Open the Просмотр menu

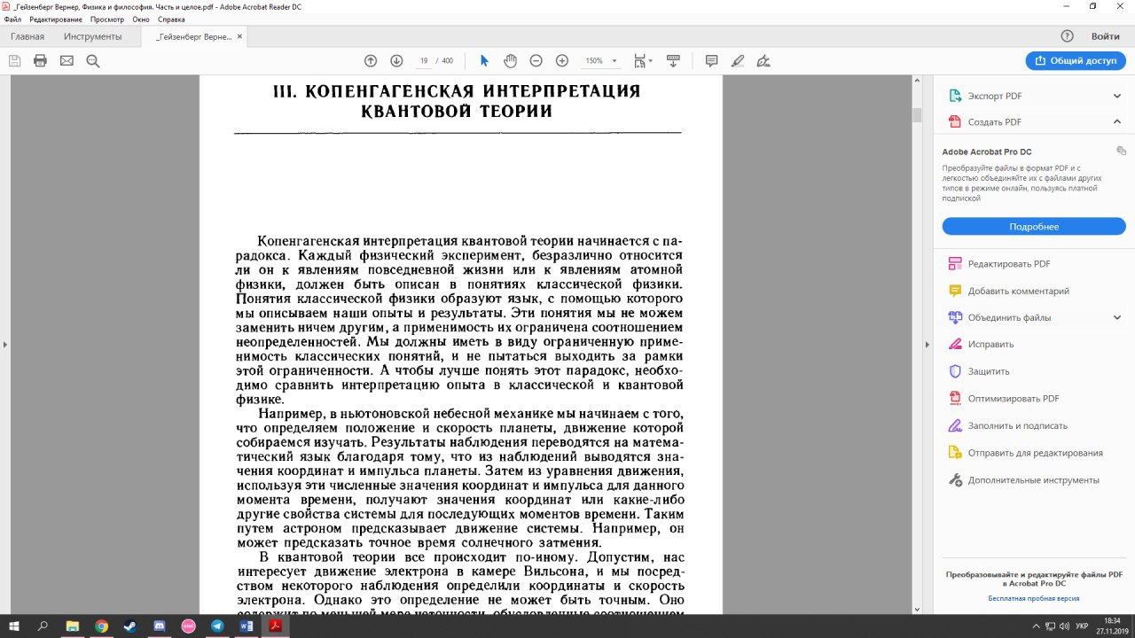click(107, 19)
